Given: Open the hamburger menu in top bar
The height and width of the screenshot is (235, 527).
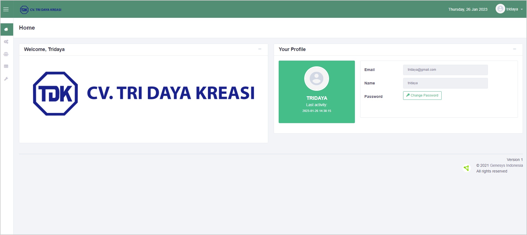Looking at the screenshot, I should 6,9.
